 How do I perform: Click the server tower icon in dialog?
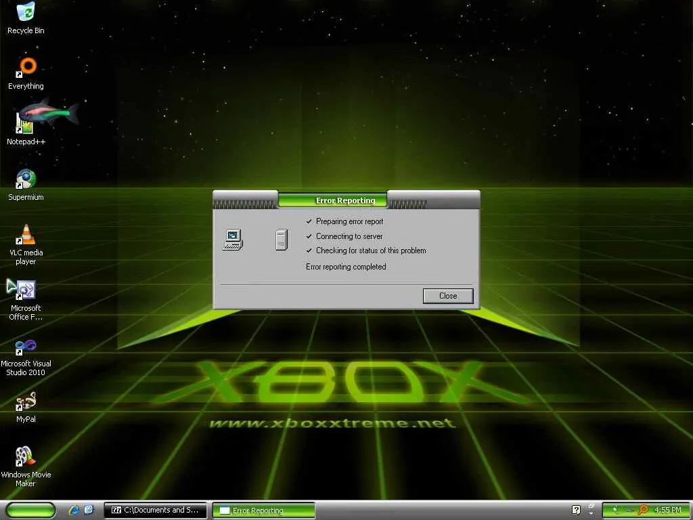(x=282, y=240)
